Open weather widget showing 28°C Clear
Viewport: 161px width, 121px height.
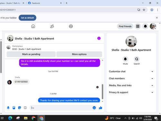113,118
